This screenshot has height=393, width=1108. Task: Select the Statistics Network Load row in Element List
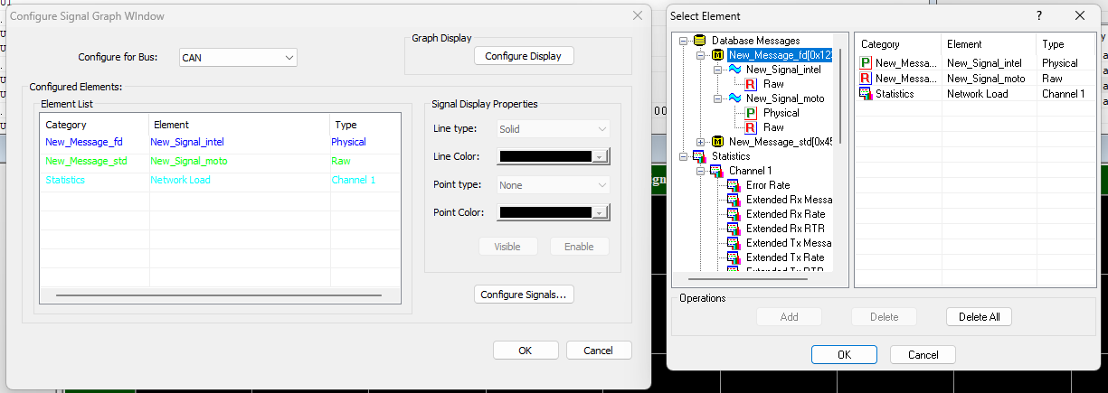point(220,180)
